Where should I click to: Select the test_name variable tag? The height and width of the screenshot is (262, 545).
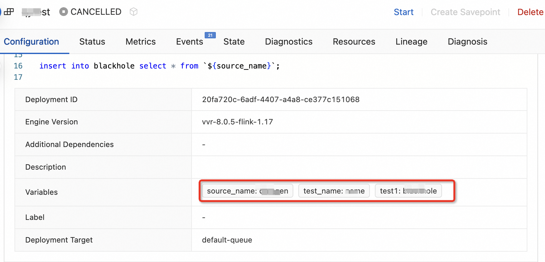pos(334,191)
